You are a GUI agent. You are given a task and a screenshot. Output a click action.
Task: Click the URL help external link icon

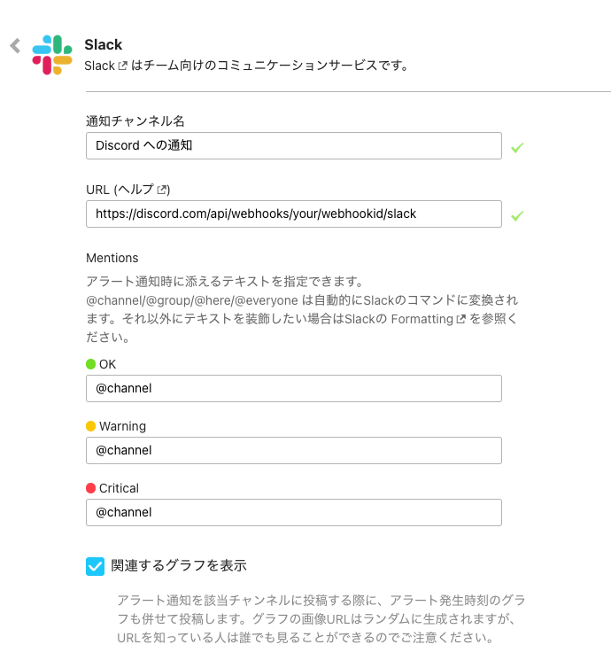tap(162, 190)
